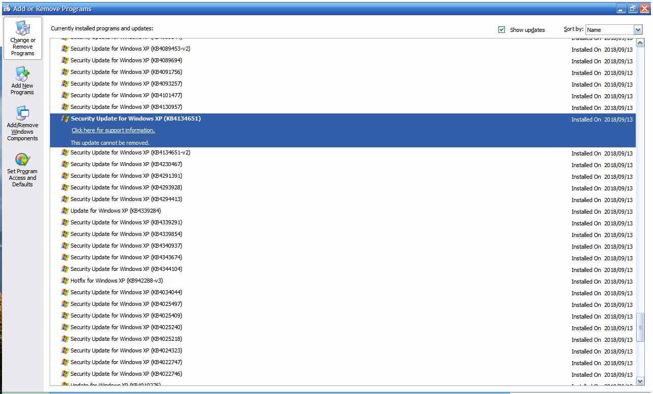Click icon of update KB4340937
Screen dimensions: 653x394
pos(65,246)
